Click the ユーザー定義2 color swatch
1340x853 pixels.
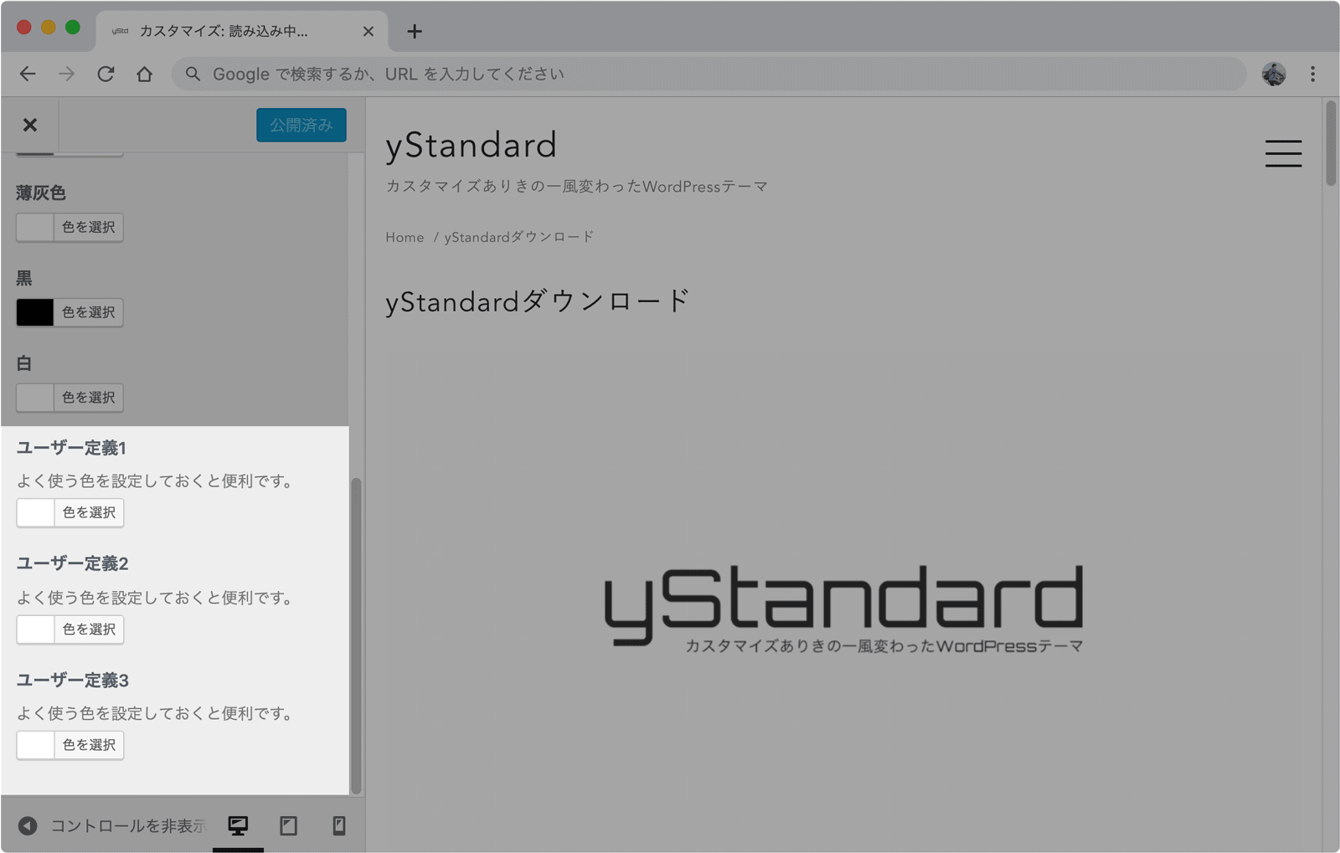point(35,629)
